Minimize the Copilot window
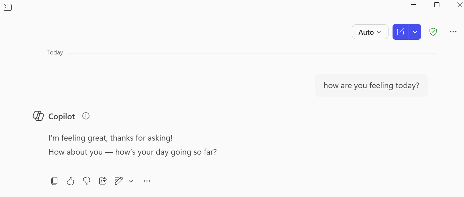464x197 pixels. click(x=414, y=5)
